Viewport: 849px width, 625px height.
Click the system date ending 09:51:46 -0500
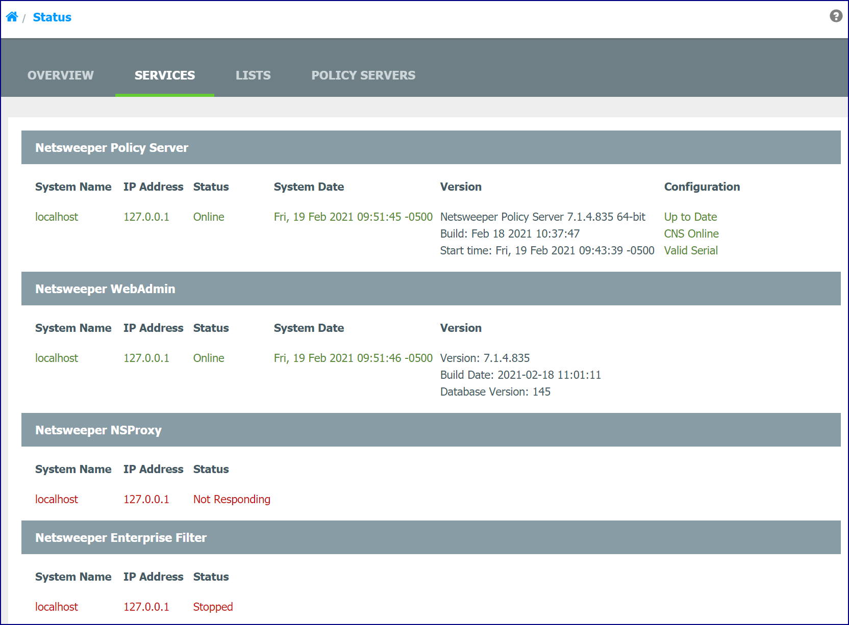pyautogui.click(x=353, y=358)
